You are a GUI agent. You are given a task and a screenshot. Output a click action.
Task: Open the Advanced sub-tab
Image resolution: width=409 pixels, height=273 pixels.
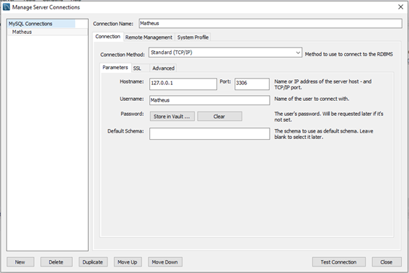pos(163,68)
